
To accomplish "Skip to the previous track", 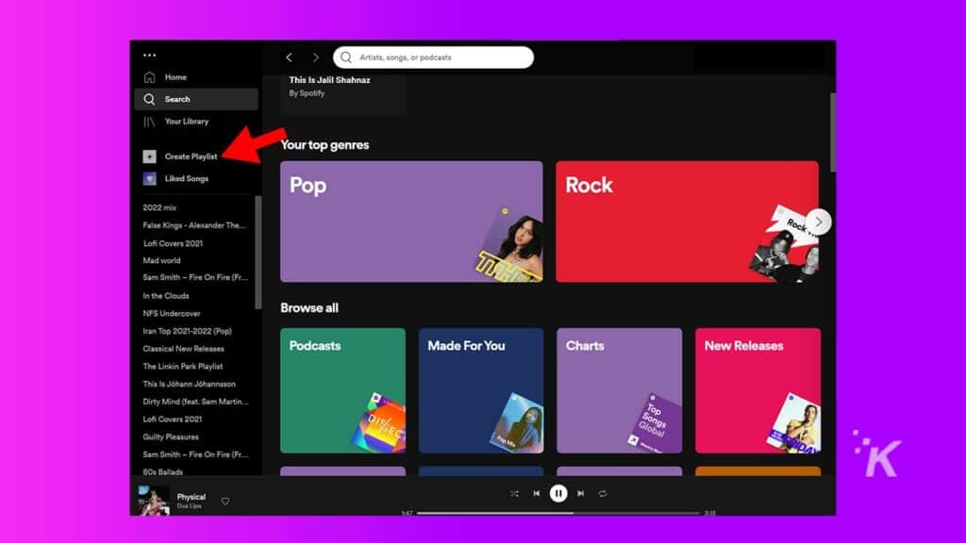I will click(x=537, y=494).
